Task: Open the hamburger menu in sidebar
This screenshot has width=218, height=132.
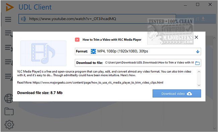Action: (8, 19)
